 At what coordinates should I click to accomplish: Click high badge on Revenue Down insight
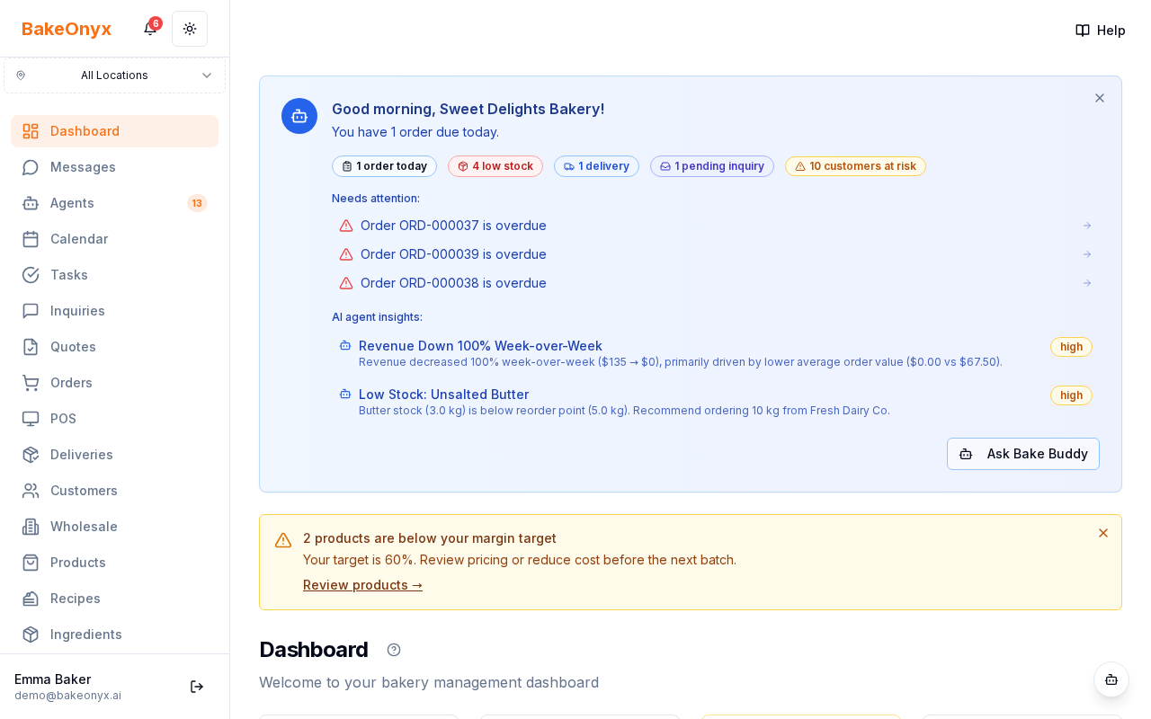1071,347
